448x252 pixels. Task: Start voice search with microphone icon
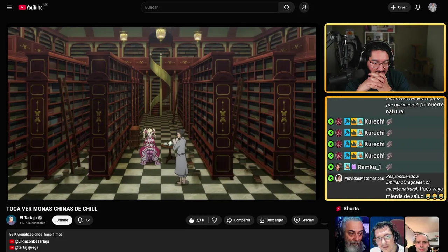[x=304, y=7]
